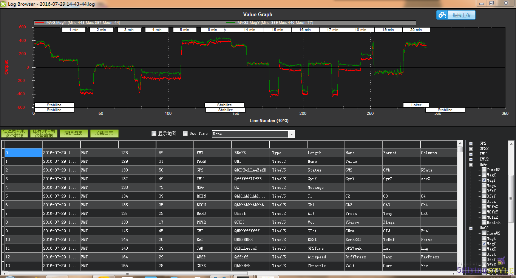The image size is (516, 278).
Task: Check TimeUS under MAG
Action: (484, 170)
